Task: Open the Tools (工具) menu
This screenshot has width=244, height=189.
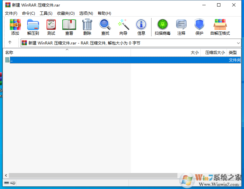Action: [x=46, y=13]
